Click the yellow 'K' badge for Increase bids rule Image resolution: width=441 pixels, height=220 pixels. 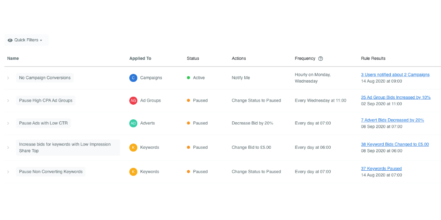pyautogui.click(x=133, y=147)
